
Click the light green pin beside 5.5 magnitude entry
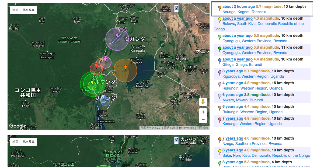220,37
